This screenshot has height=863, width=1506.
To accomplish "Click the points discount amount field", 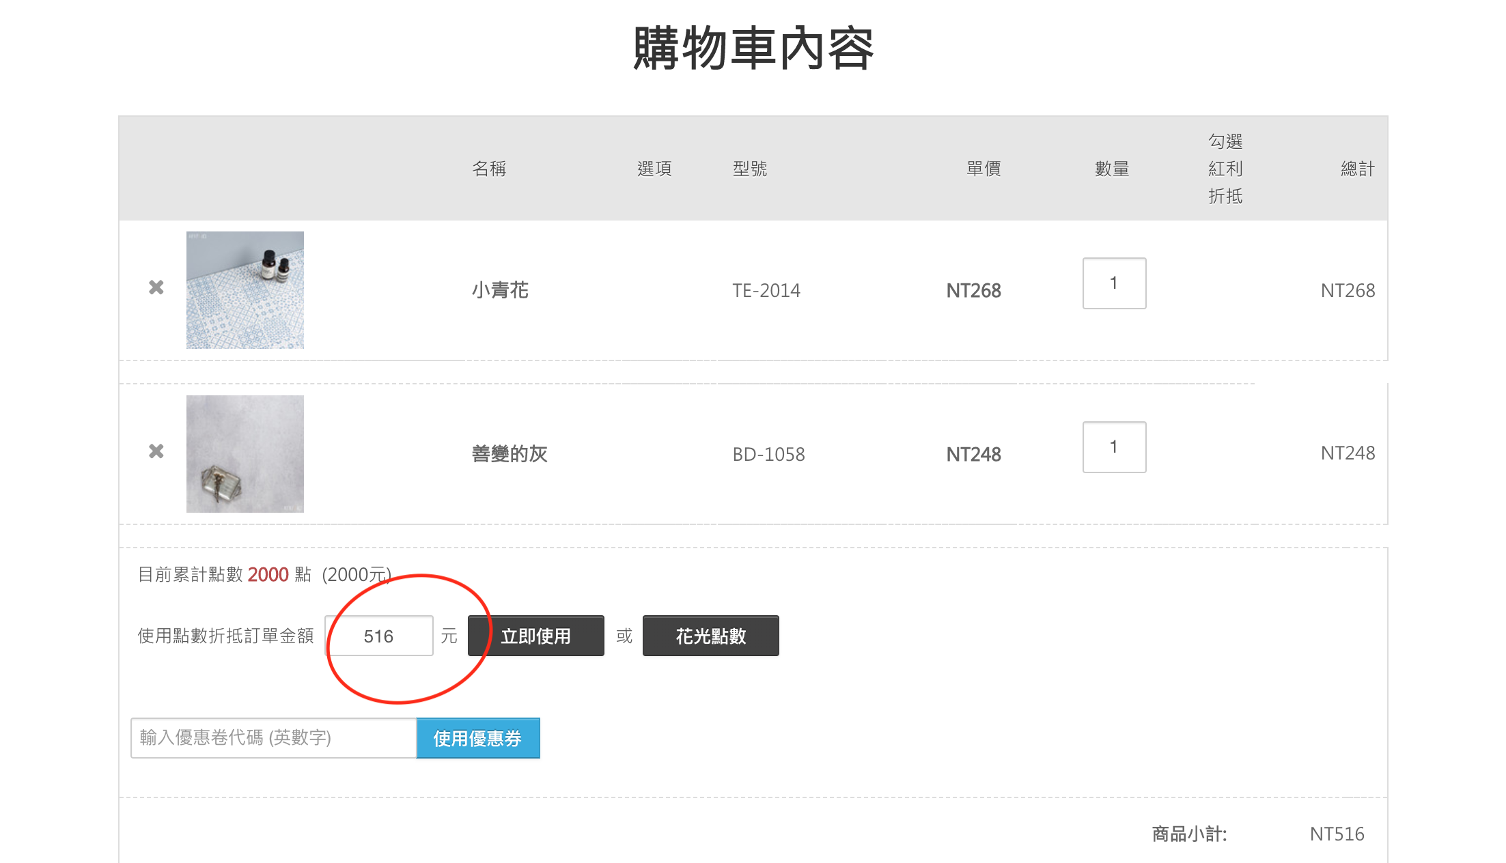I will click(x=379, y=636).
